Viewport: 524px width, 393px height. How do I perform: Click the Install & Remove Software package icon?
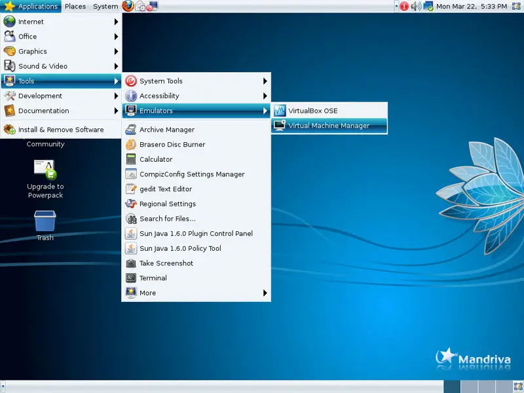(x=9, y=129)
